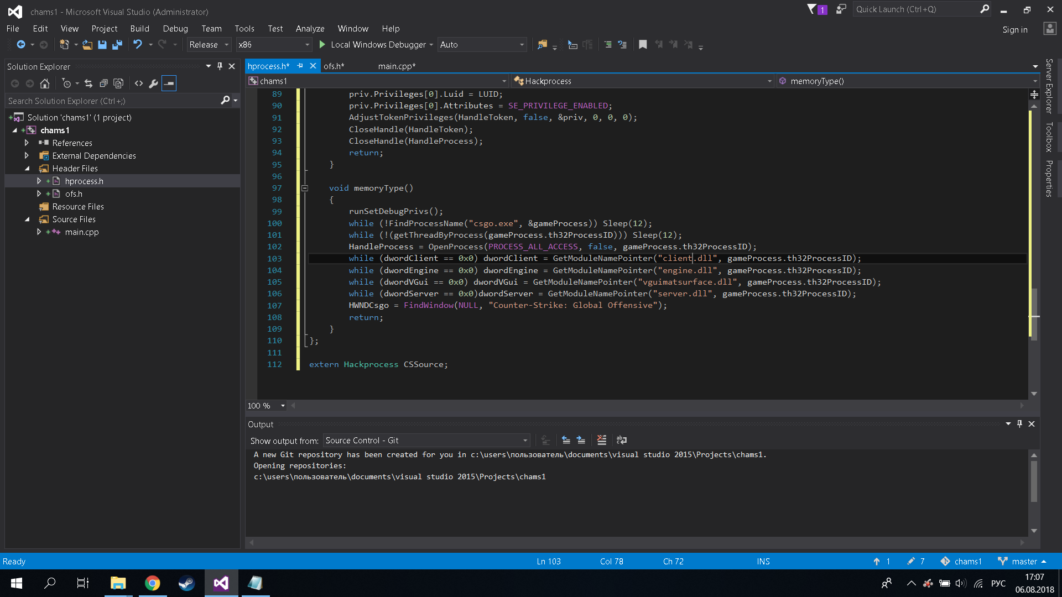Screen dimensions: 1062x597
Task: Comment out the selected lines icon
Action: coord(608,45)
